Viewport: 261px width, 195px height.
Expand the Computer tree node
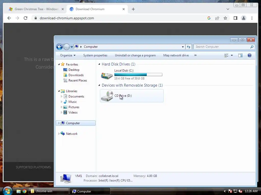point(59,123)
